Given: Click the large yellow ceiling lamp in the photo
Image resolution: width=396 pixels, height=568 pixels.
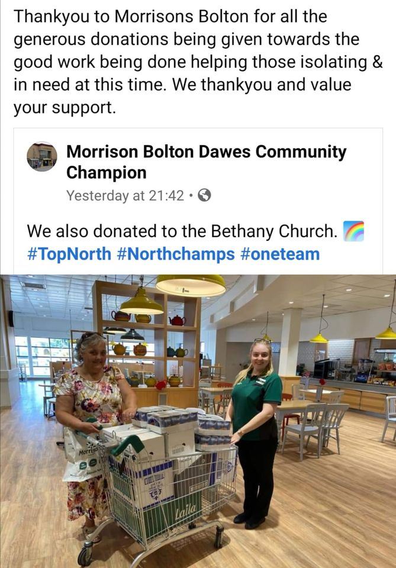Looking at the screenshot, I should coord(191,285).
